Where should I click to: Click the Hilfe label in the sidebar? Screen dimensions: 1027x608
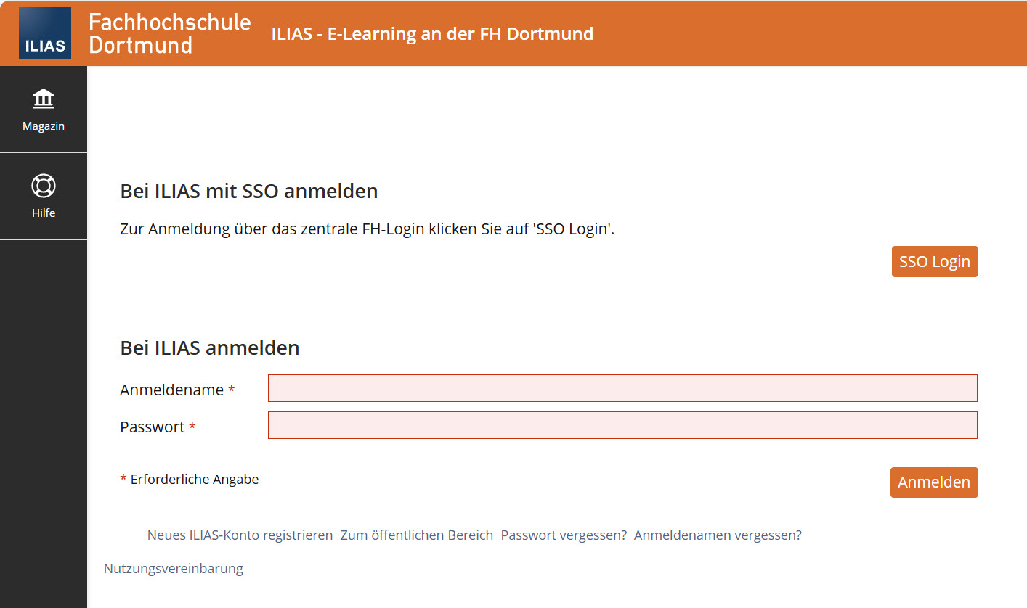coord(44,213)
